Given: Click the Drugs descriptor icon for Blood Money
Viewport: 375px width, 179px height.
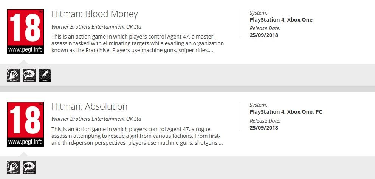Looking at the screenshot, I should (45, 75).
